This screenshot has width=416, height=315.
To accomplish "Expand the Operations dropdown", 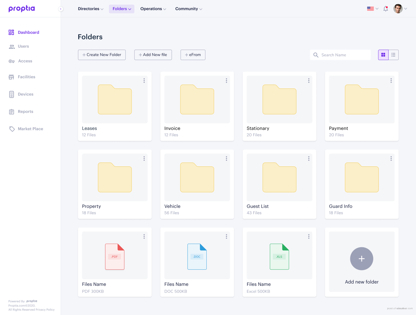I will click(x=153, y=9).
